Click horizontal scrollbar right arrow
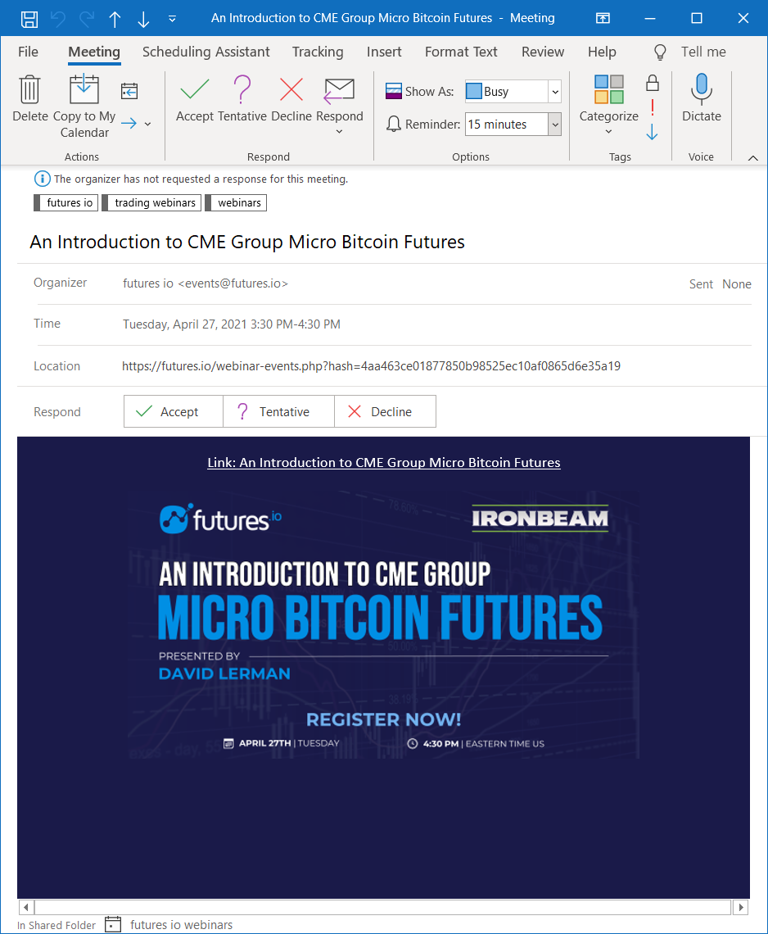 (740, 907)
